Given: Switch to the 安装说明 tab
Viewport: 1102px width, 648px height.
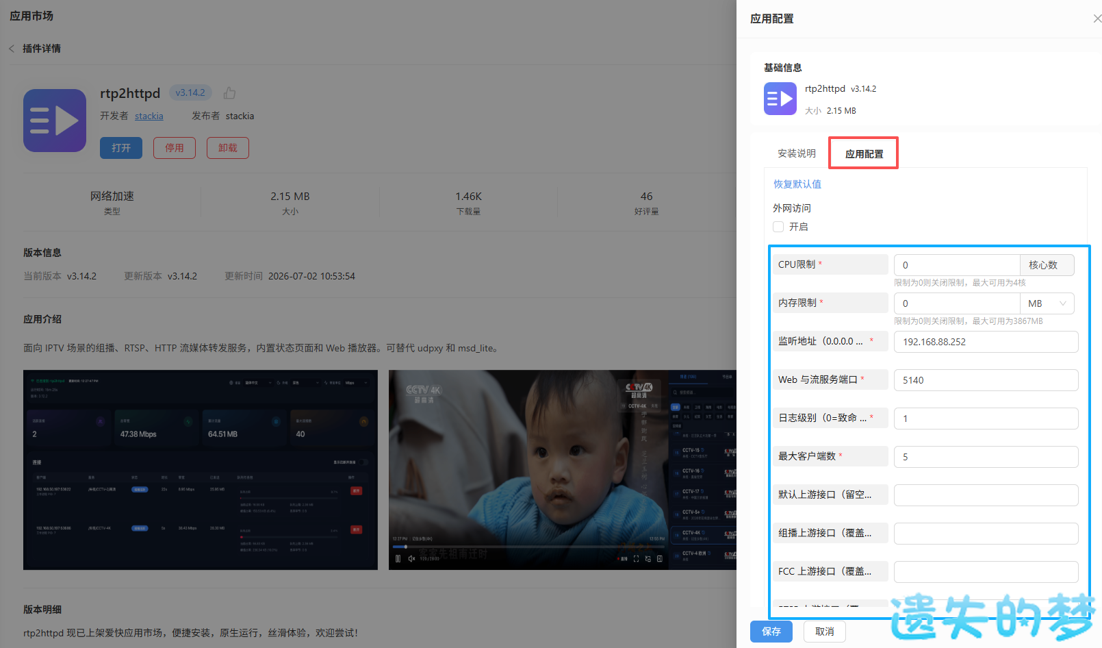Looking at the screenshot, I should coord(797,153).
